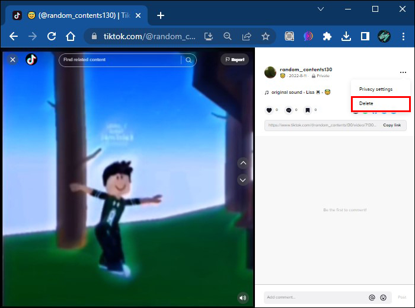The height and width of the screenshot is (308, 415).
Task: Maximize the browser window
Action: (375, 9)
